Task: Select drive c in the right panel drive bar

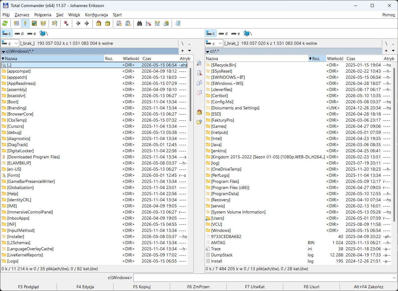Action: coord(211,33)
